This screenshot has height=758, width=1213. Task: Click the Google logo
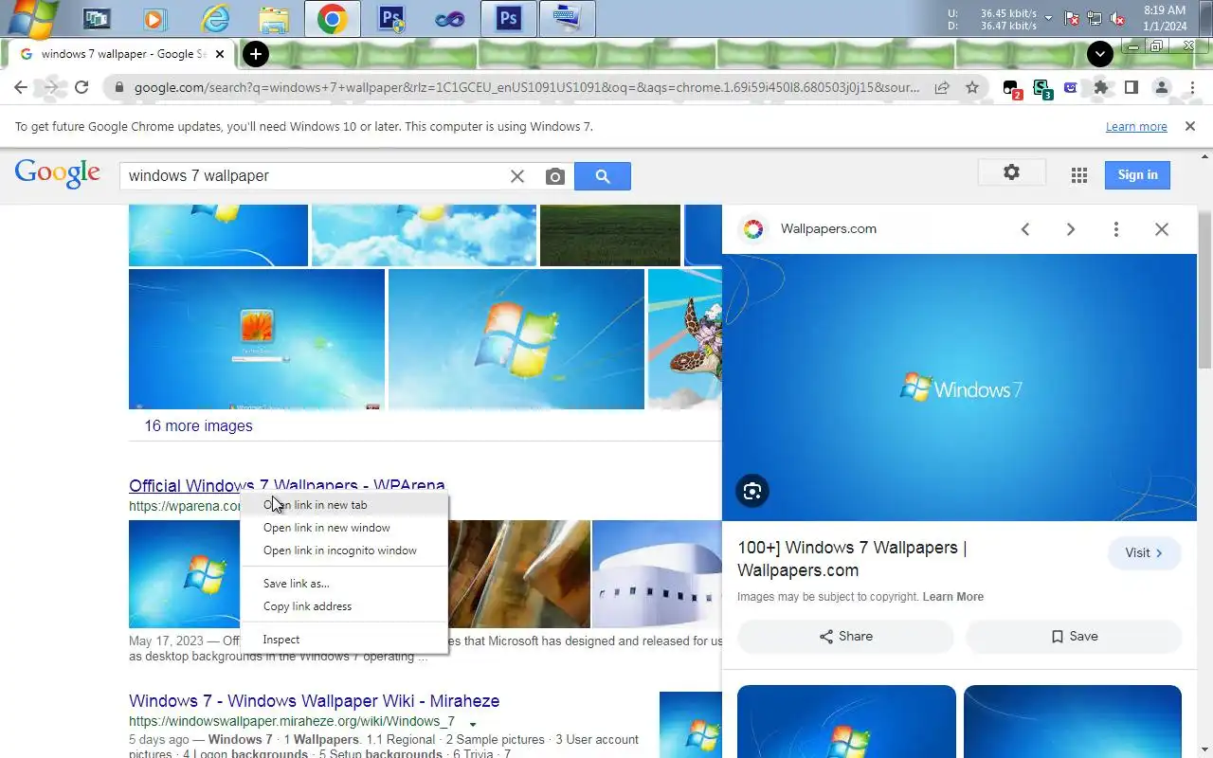coord(58,173)
